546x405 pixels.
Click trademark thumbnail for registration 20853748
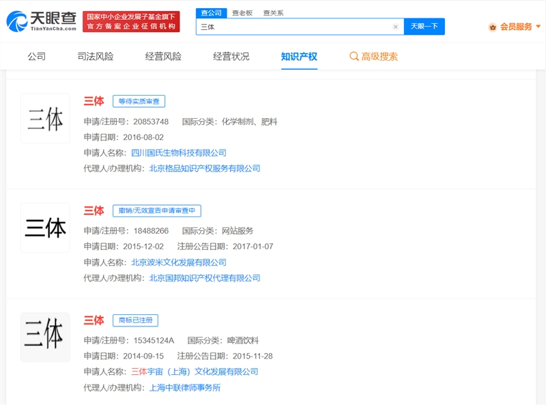(45, 118)
